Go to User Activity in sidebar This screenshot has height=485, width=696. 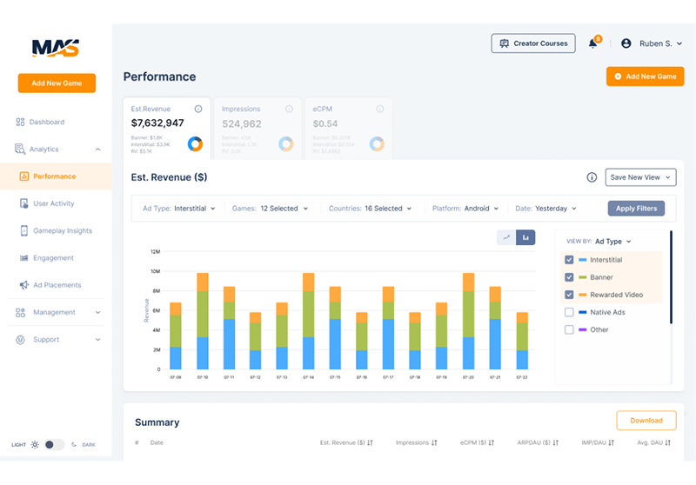pyautogui.click(x=54, y=203)
